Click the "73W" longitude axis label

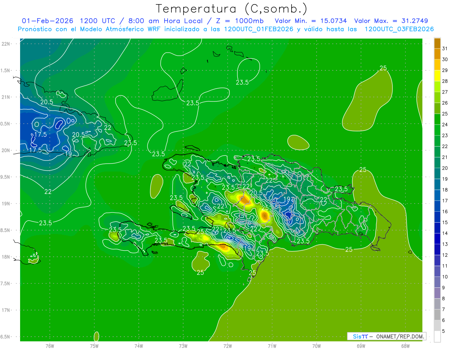183,346
